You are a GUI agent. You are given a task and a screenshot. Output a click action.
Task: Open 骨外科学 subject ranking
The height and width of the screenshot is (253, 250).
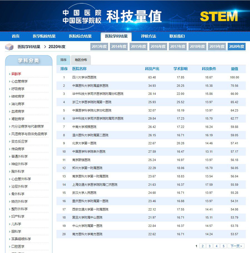[18, 194]
